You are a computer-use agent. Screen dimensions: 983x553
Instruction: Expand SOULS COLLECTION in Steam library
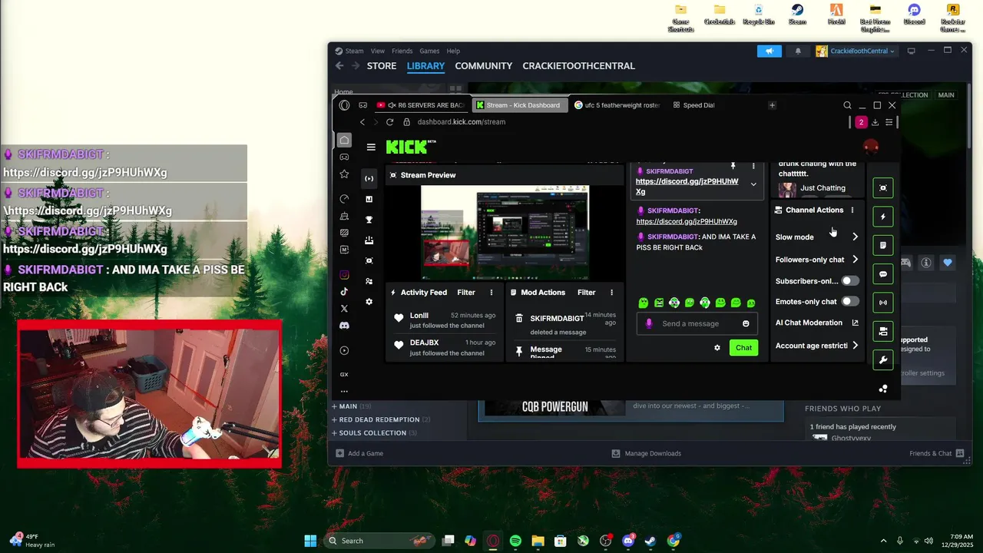[334, 433]
